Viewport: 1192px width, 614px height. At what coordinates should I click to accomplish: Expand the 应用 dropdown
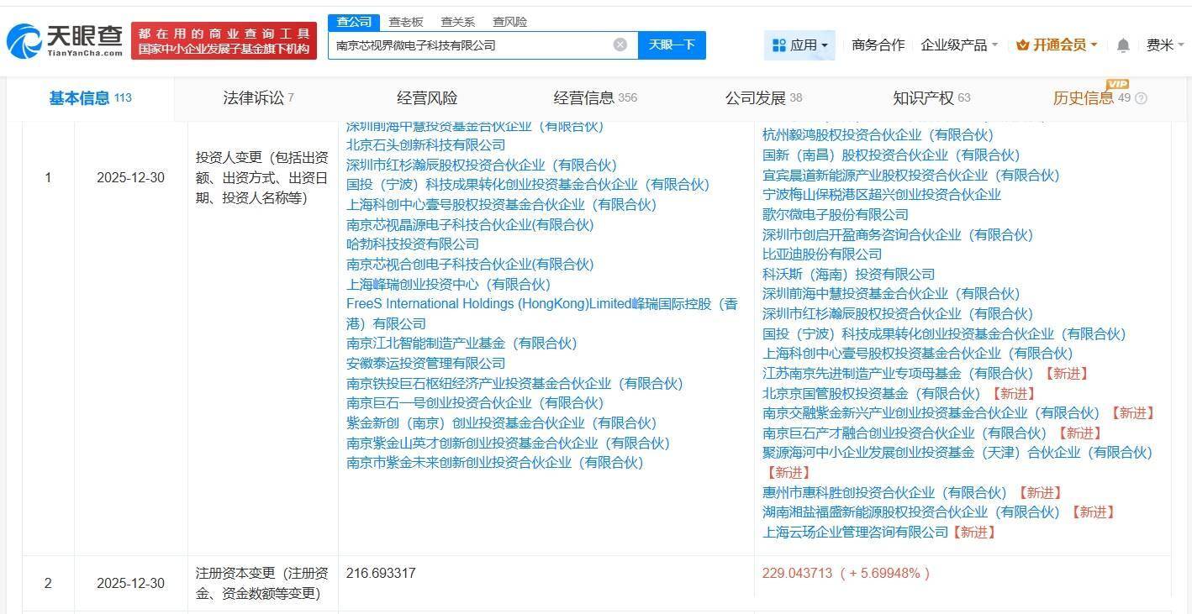(825, 45)
